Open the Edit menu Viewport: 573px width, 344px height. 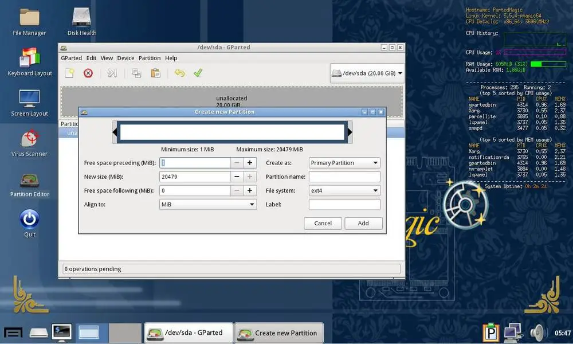point(91,58)
